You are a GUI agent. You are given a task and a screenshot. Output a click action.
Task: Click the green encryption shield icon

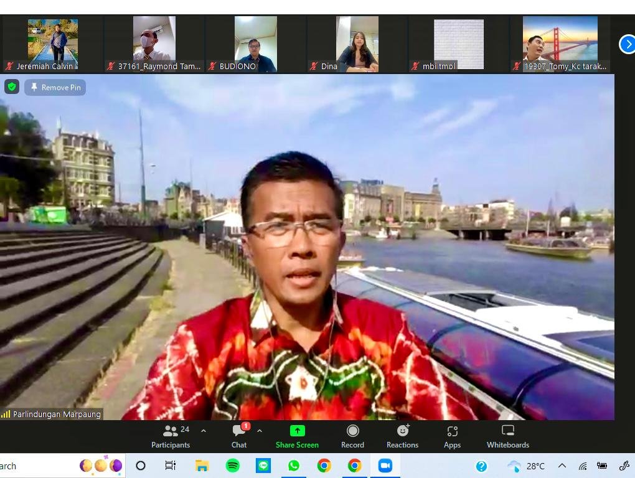coord(12,87)
